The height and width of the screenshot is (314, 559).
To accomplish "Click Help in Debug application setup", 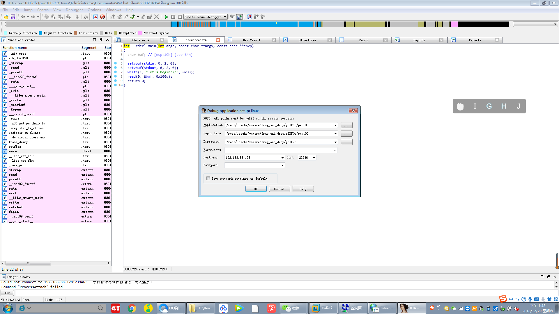I will pos(303,189).
